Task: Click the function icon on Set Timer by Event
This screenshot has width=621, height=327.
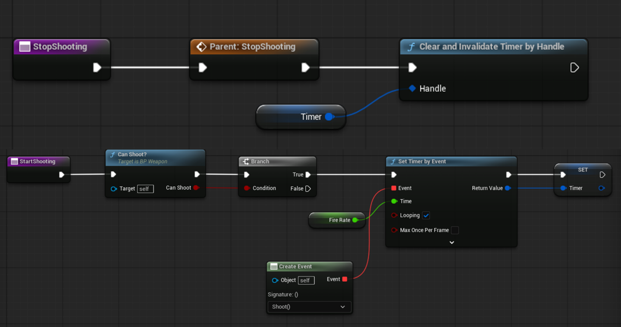Action: click(x=393, y=162)
